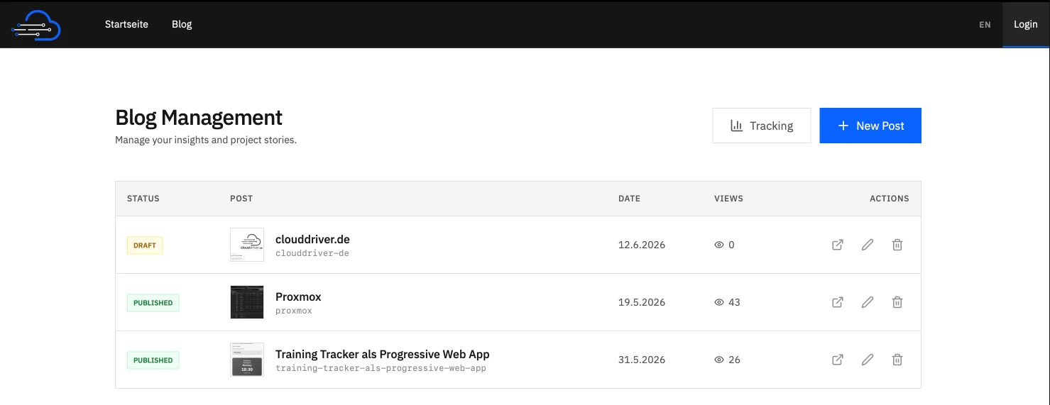Image resolution: width=1050 pixels, height=405 pixels.
Task: Edit the Training Tracker post pencil icon
Action: click(868, 360)
